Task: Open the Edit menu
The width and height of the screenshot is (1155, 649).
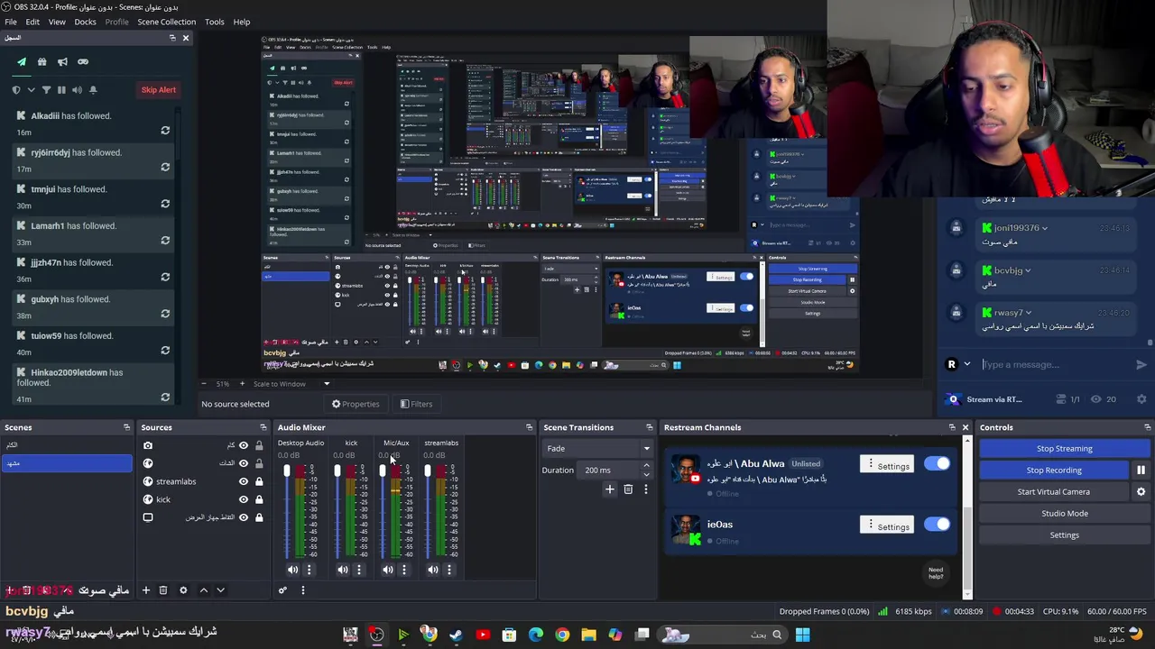Action: [x=32, y=22]
